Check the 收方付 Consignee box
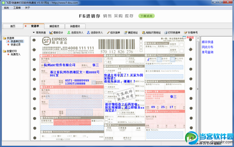The image size is (234, 147). tap(159, 60)
